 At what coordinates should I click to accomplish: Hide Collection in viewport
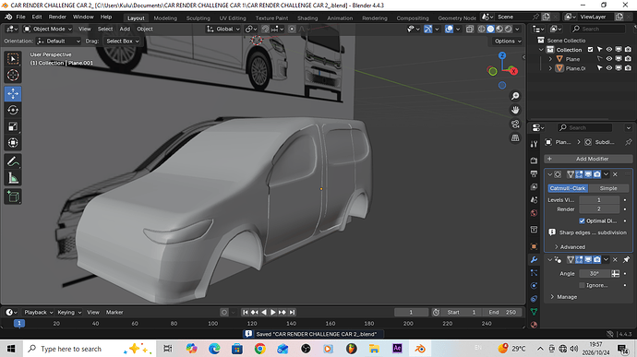pos(609,50)
